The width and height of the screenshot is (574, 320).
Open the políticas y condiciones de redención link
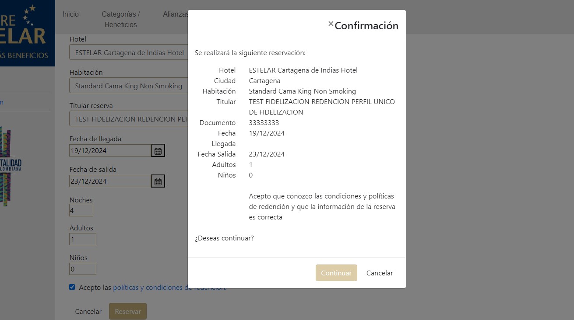[x=170, y=288]
